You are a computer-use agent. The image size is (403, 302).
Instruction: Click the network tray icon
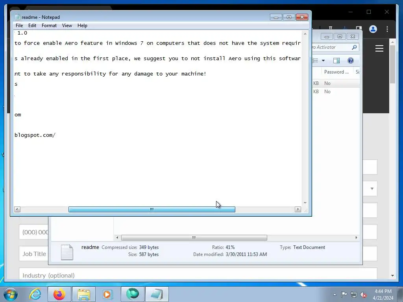point(354,295)
